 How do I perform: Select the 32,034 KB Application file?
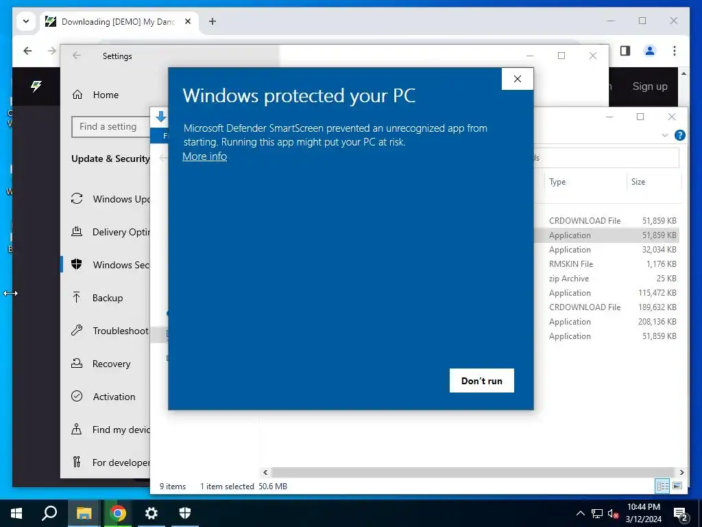coord(607,250)
